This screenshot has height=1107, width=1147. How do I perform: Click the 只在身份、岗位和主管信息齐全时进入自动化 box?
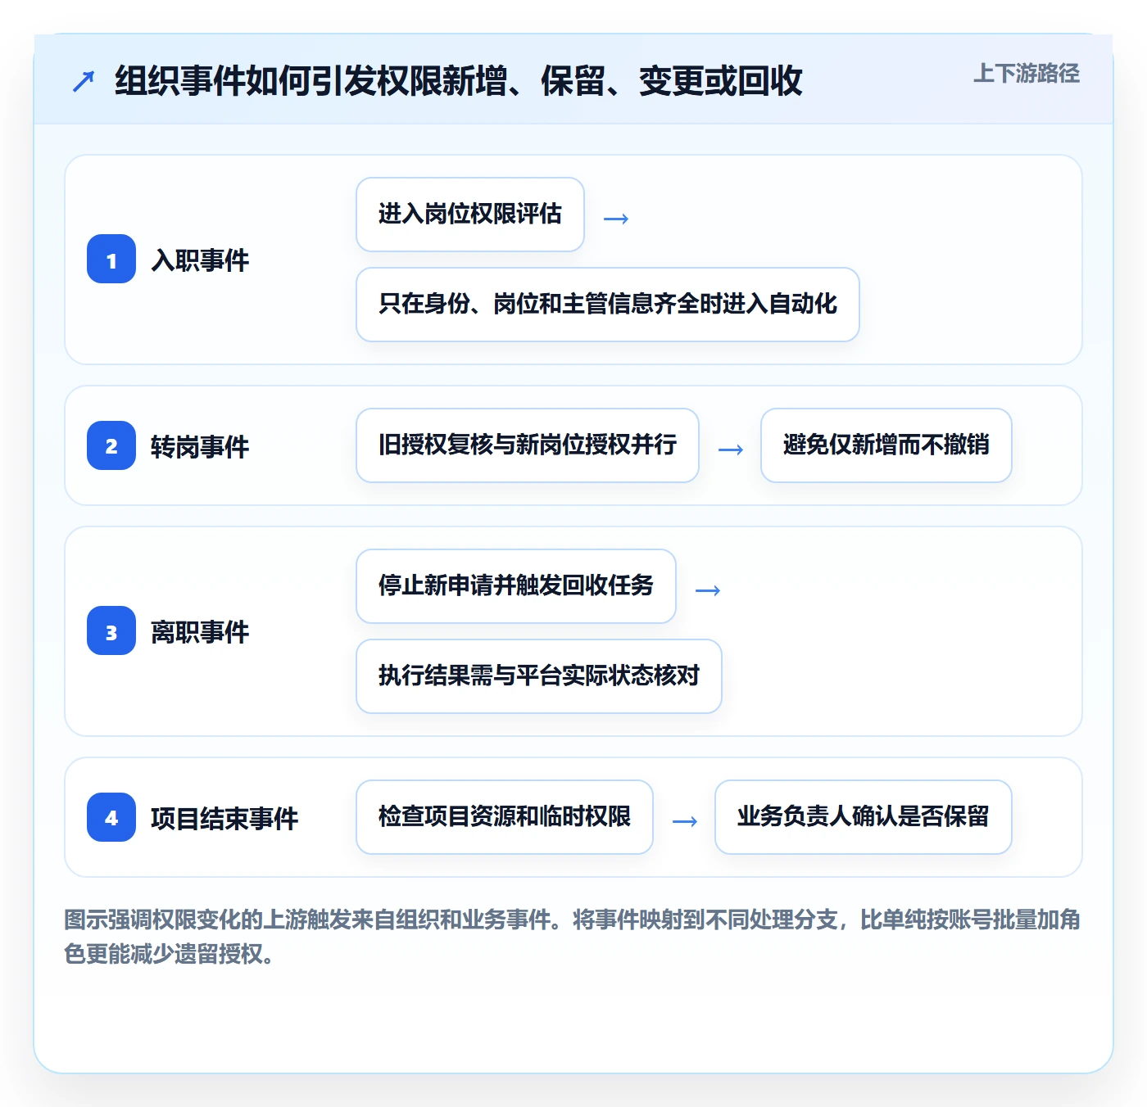(x=608, y=305)
